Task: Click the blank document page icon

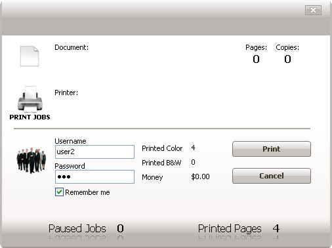Action: pyautogui.click(x=30, y=56)
